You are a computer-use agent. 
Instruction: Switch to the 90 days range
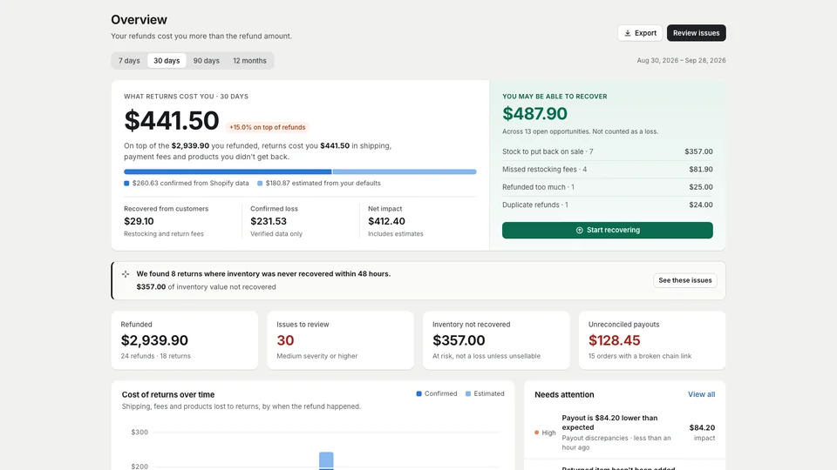point(206,61)
